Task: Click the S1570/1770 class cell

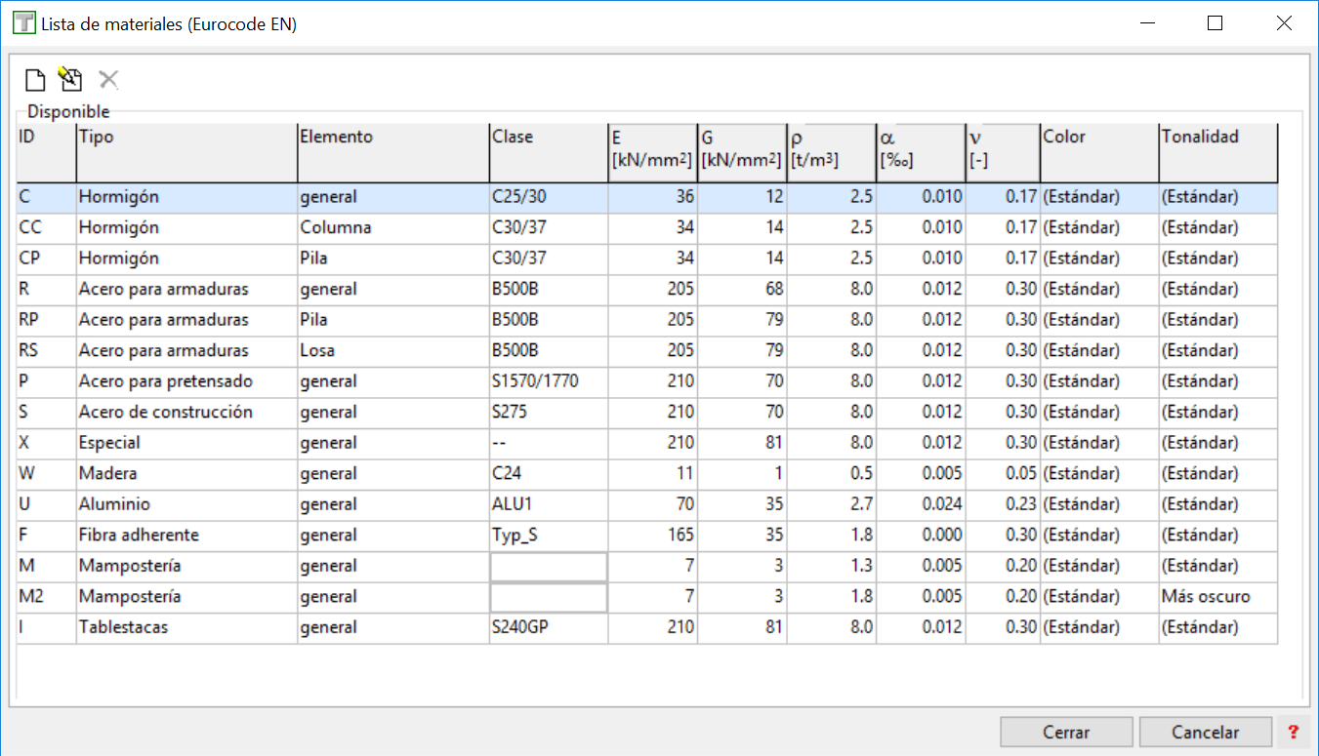Action: (548, 381)
